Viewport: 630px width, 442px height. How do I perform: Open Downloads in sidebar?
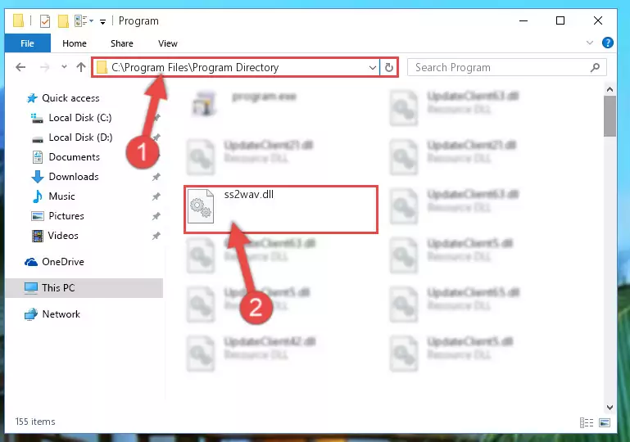point(74,177)
